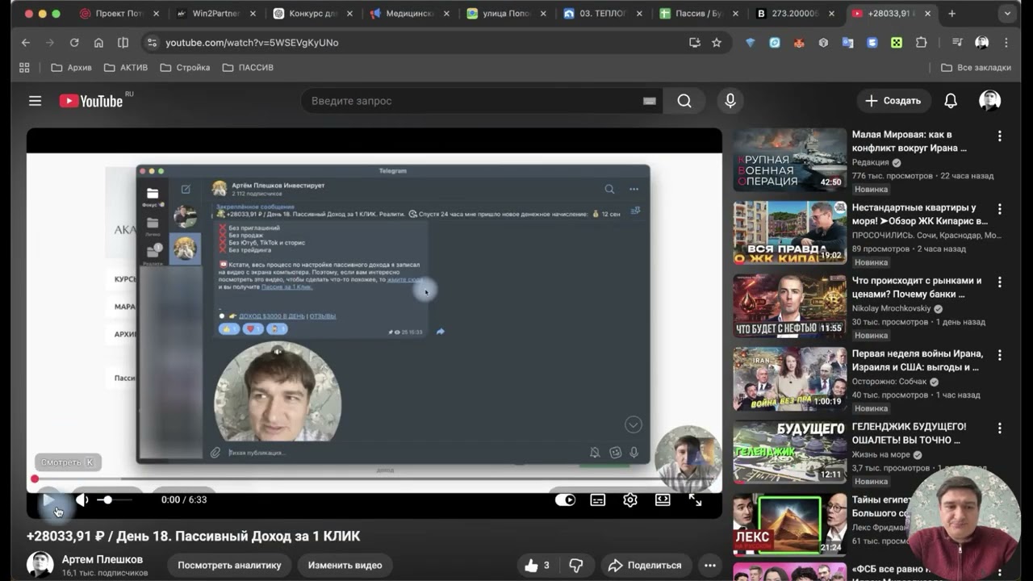The width and height of the screenshot is (1033, 581).
Task: Toggle subtitles in the player
Action: (x=598, y=499)
